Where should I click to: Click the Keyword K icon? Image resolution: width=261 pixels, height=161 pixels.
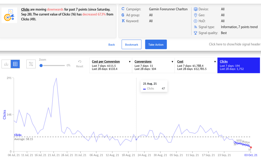click(123, 21)
